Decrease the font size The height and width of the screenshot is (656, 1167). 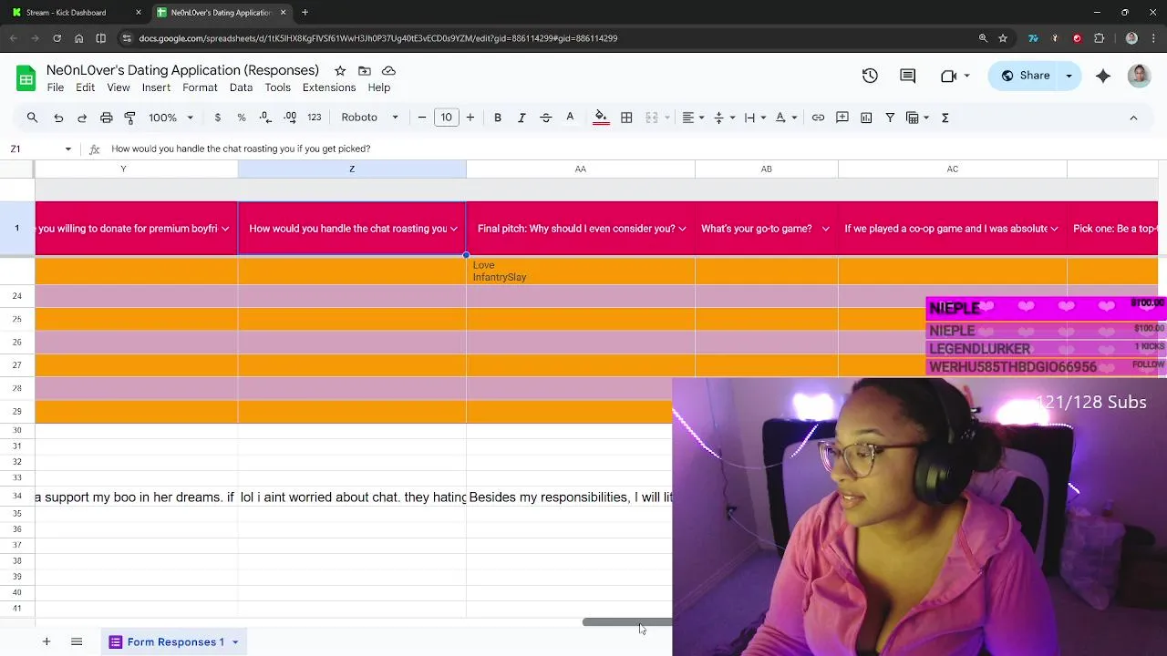[x=422, y=118]
